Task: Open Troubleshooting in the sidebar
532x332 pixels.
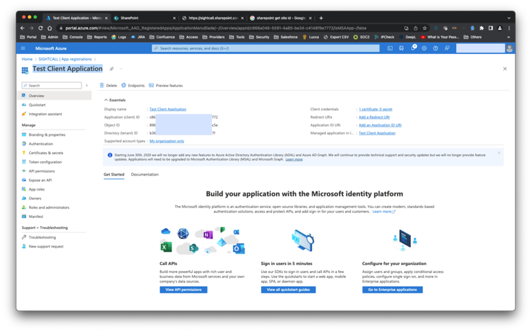Action: pos(42,237)
